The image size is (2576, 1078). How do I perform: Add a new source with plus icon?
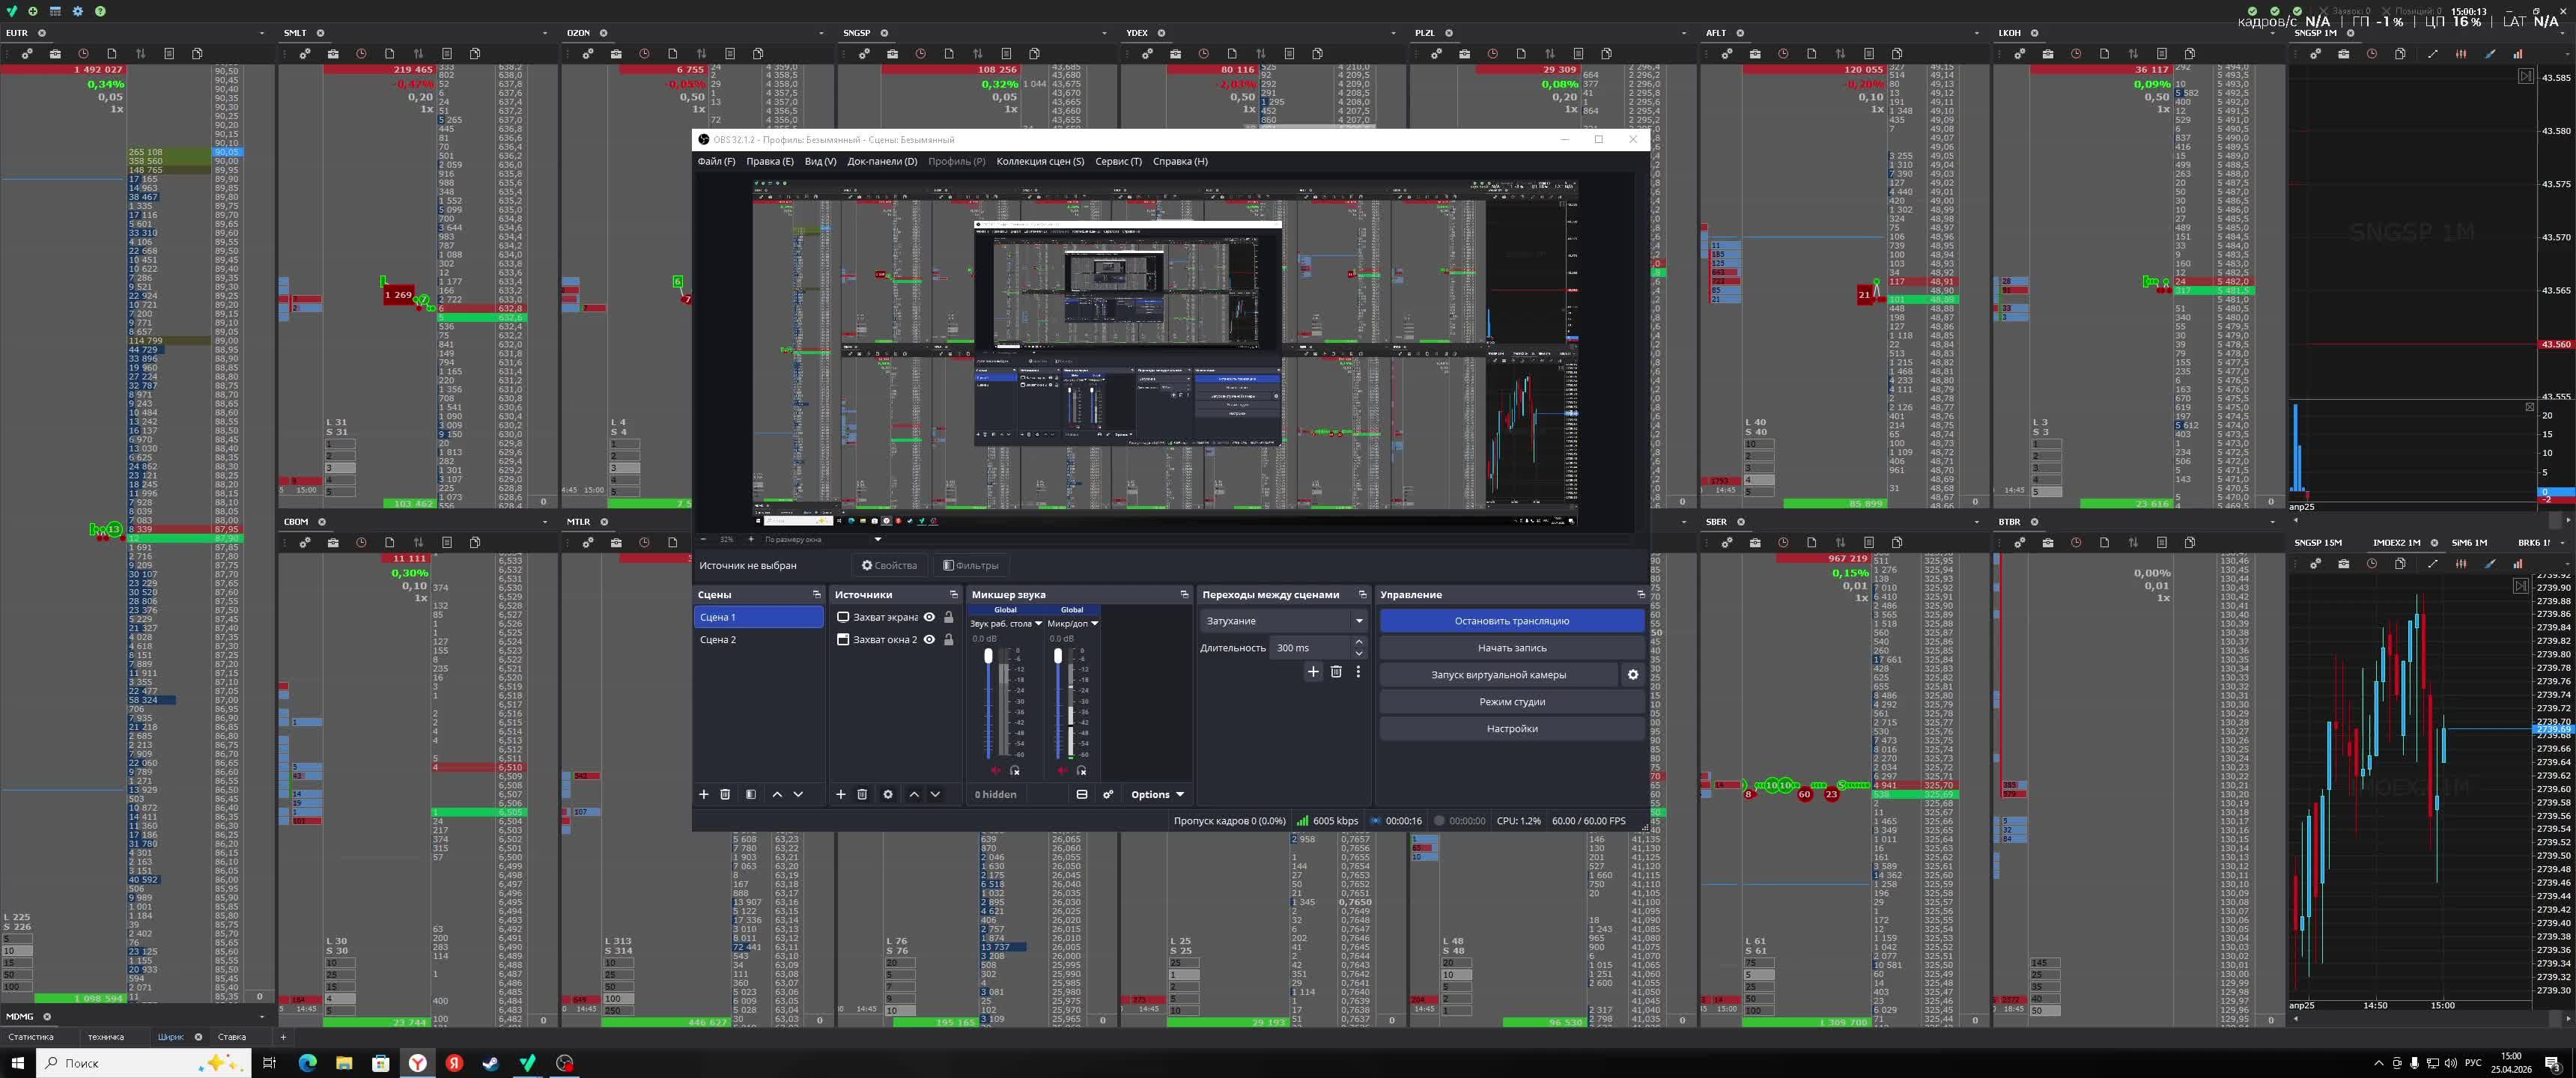click(840, 794)
